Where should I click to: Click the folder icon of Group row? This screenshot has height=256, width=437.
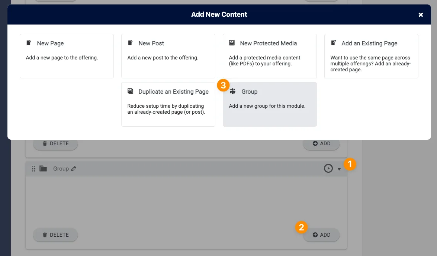(43, 169)
